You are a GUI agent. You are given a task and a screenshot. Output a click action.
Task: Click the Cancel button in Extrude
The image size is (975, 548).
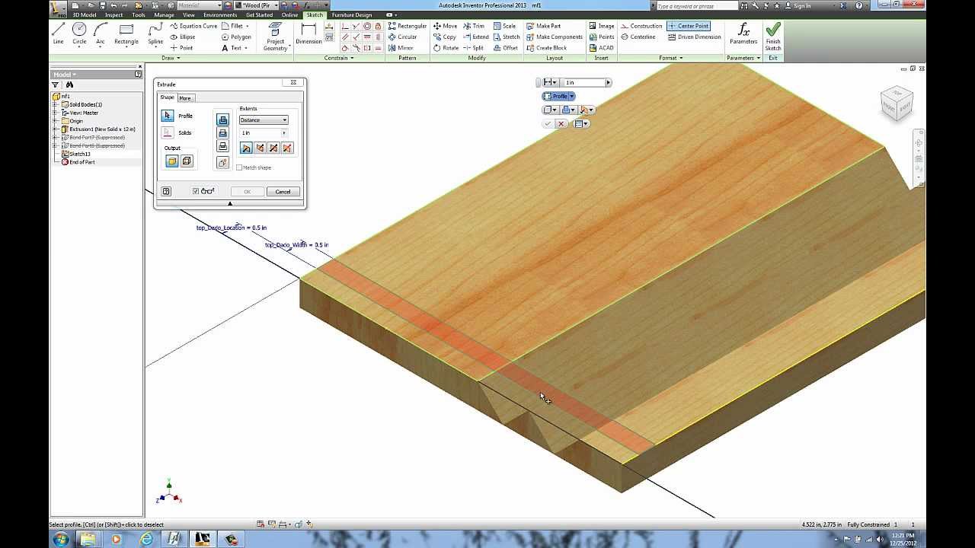pos(283,192)
